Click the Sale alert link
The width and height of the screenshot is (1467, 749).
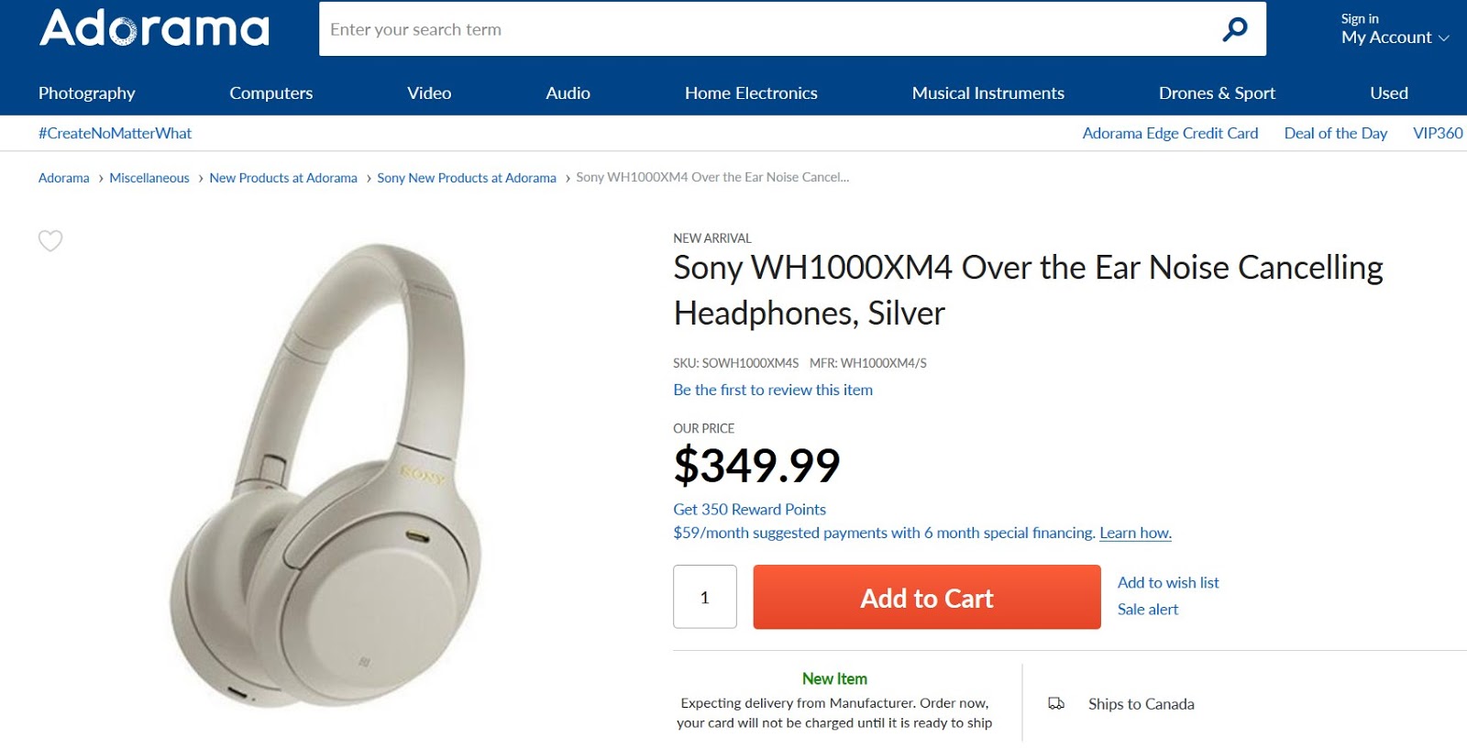pyautogui.click(x=1148, y=609)
